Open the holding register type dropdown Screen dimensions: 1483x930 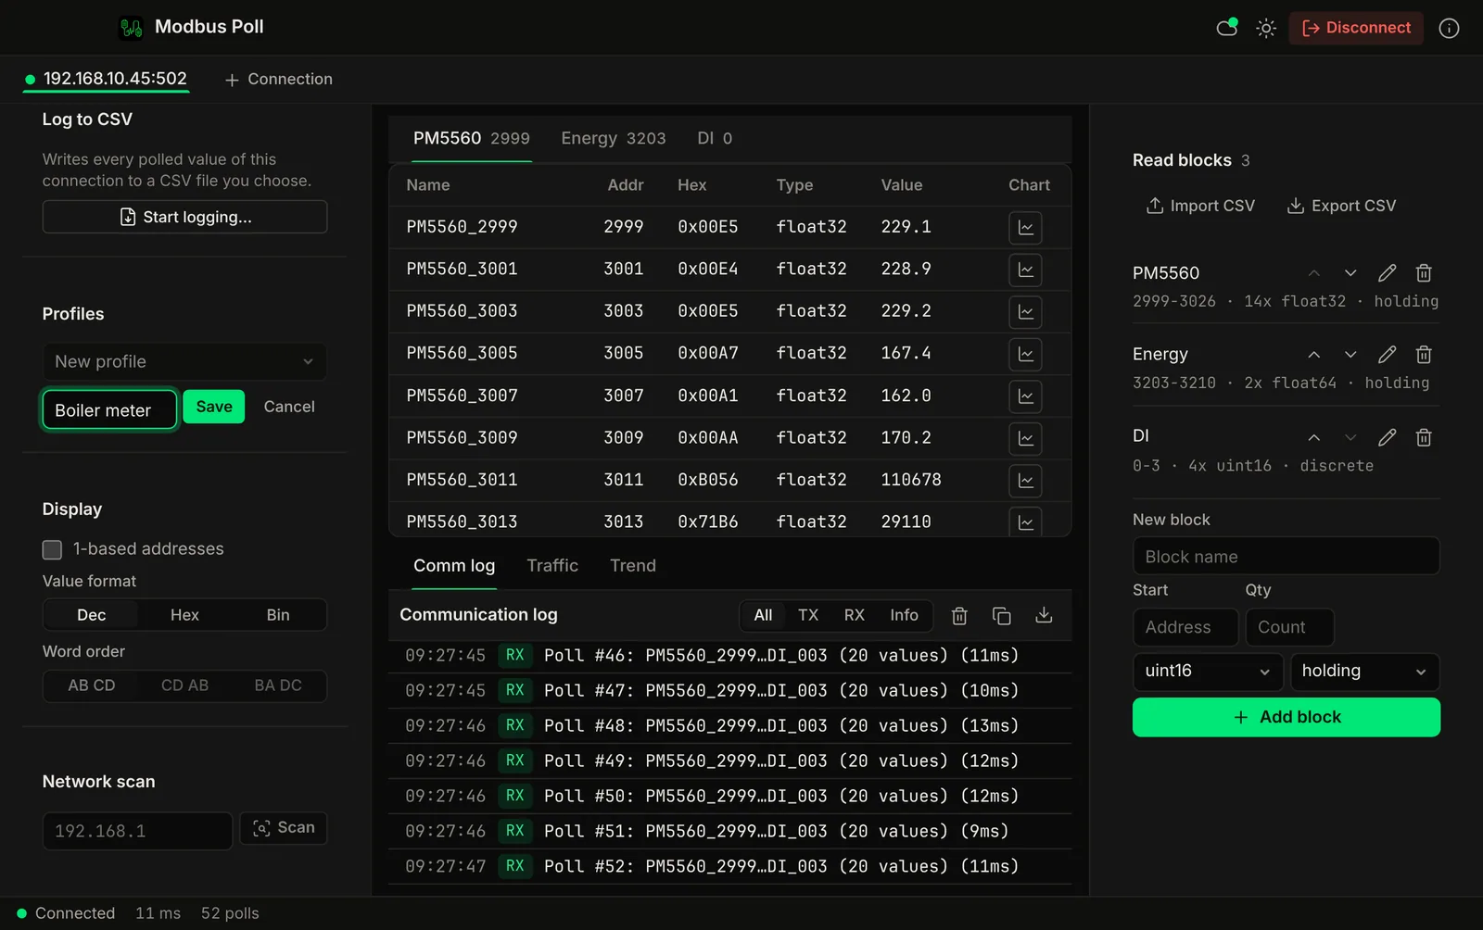pyautogui.click(x=1364, y=672)
